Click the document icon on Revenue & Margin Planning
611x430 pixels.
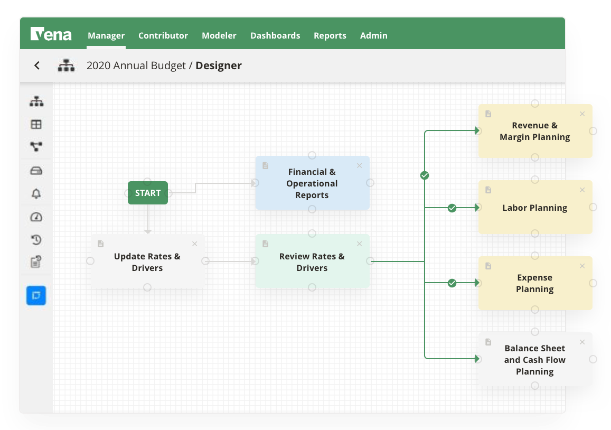[x=488, y=113]
